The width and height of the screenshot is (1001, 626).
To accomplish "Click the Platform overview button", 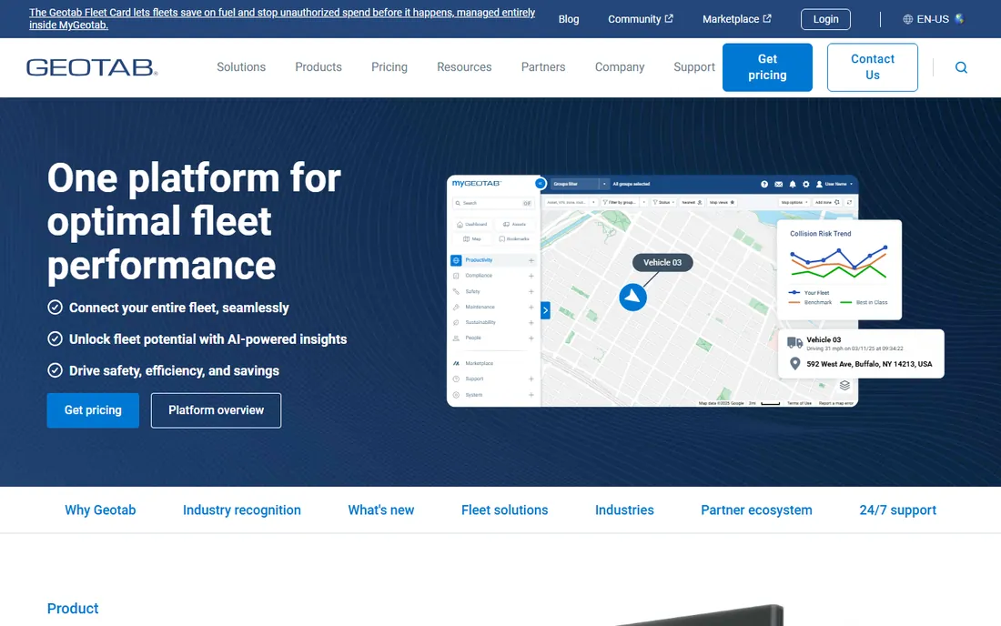I will (216, 410).
